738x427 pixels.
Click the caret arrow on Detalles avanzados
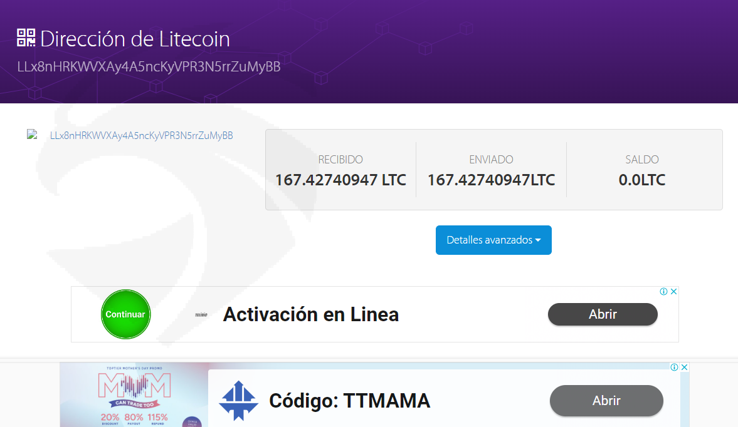[x=538, y=240]
